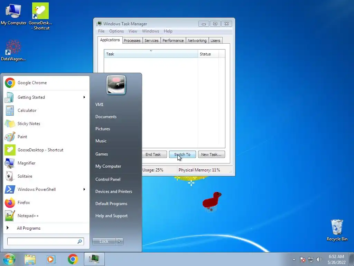This screenshot has height=266, width=354.
Task: Open Windows Explorer from the taskbar
Action: click(x=30, y=259)
